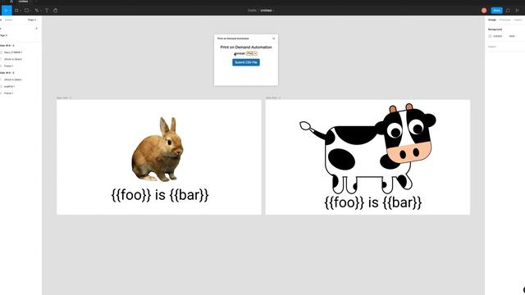Click the blue Share button
Viewport: 525px width, 295px height.
click(x=496, y=11)
